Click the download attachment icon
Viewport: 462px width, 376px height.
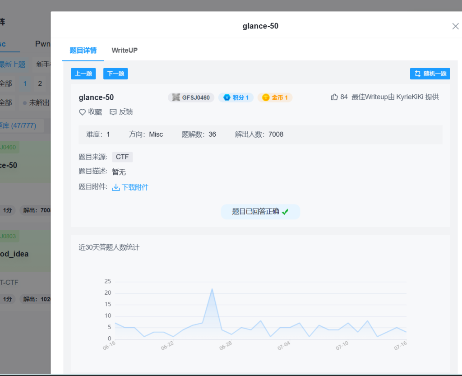(116, 187)
